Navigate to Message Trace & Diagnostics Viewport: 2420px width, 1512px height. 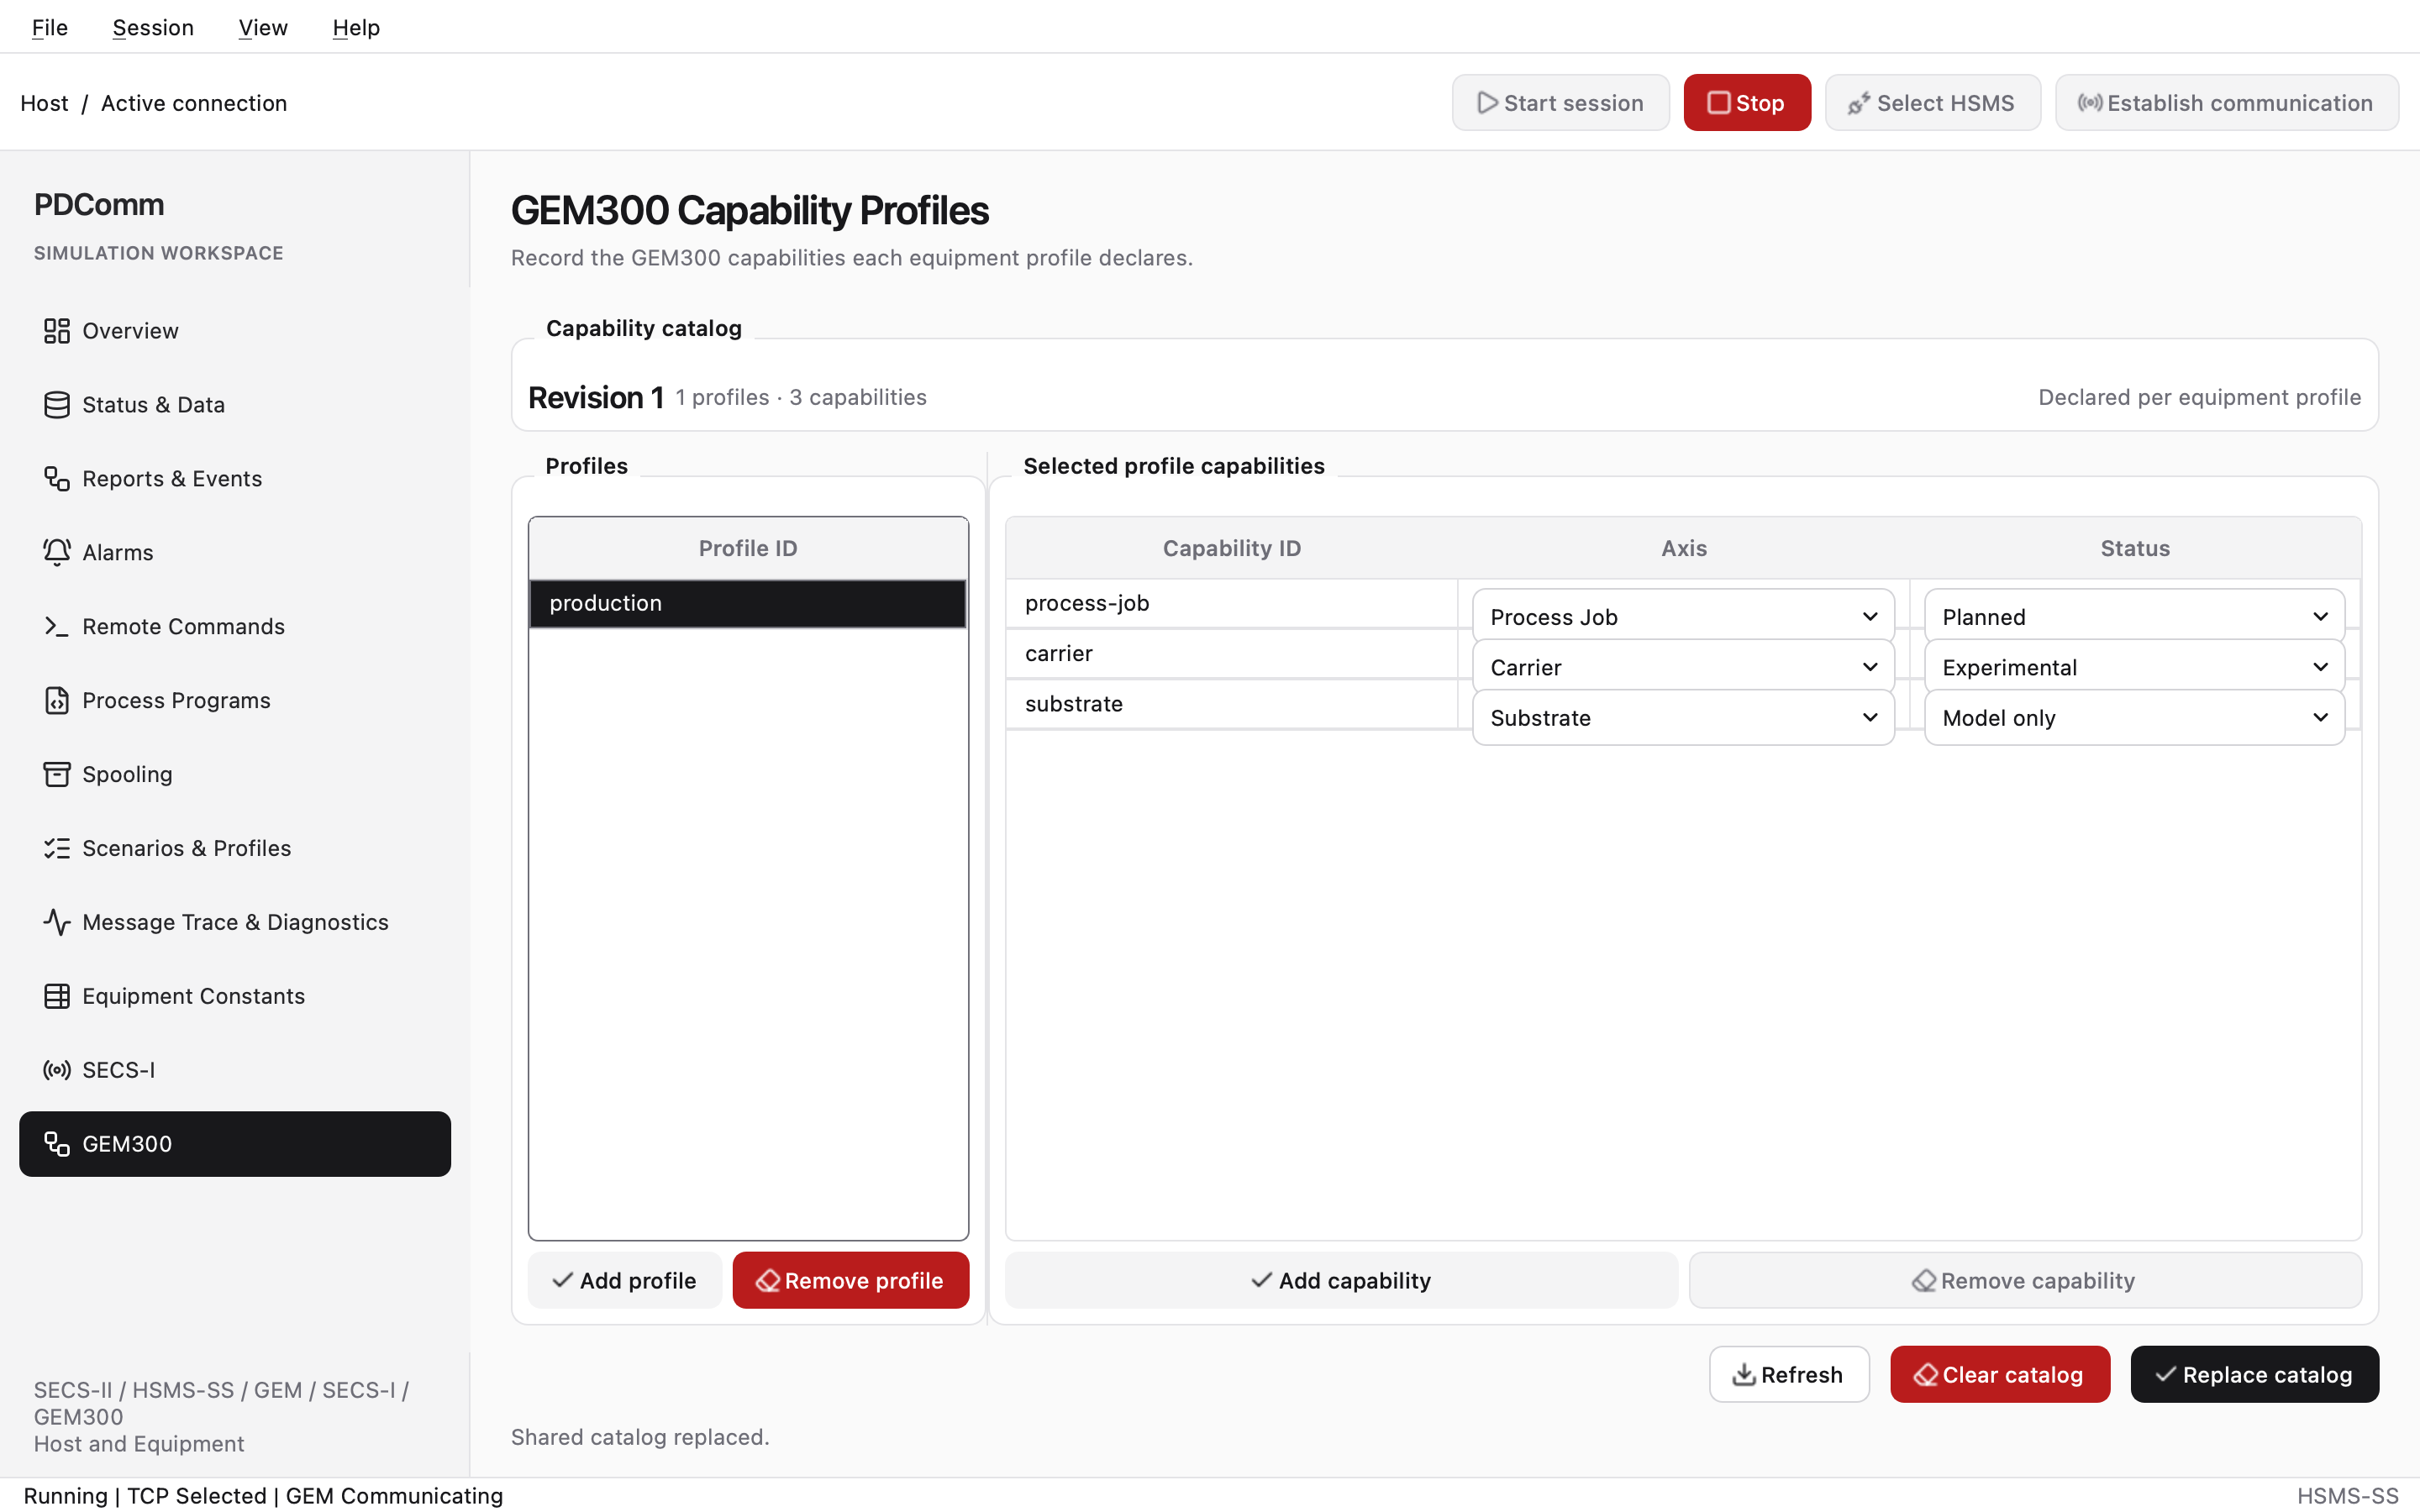point(235,923)
